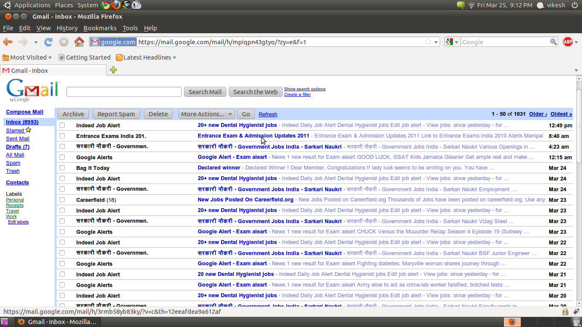This screenshot has height=327, width=582.
Task: Launch Chrome from the top panel
Action: 106,5
